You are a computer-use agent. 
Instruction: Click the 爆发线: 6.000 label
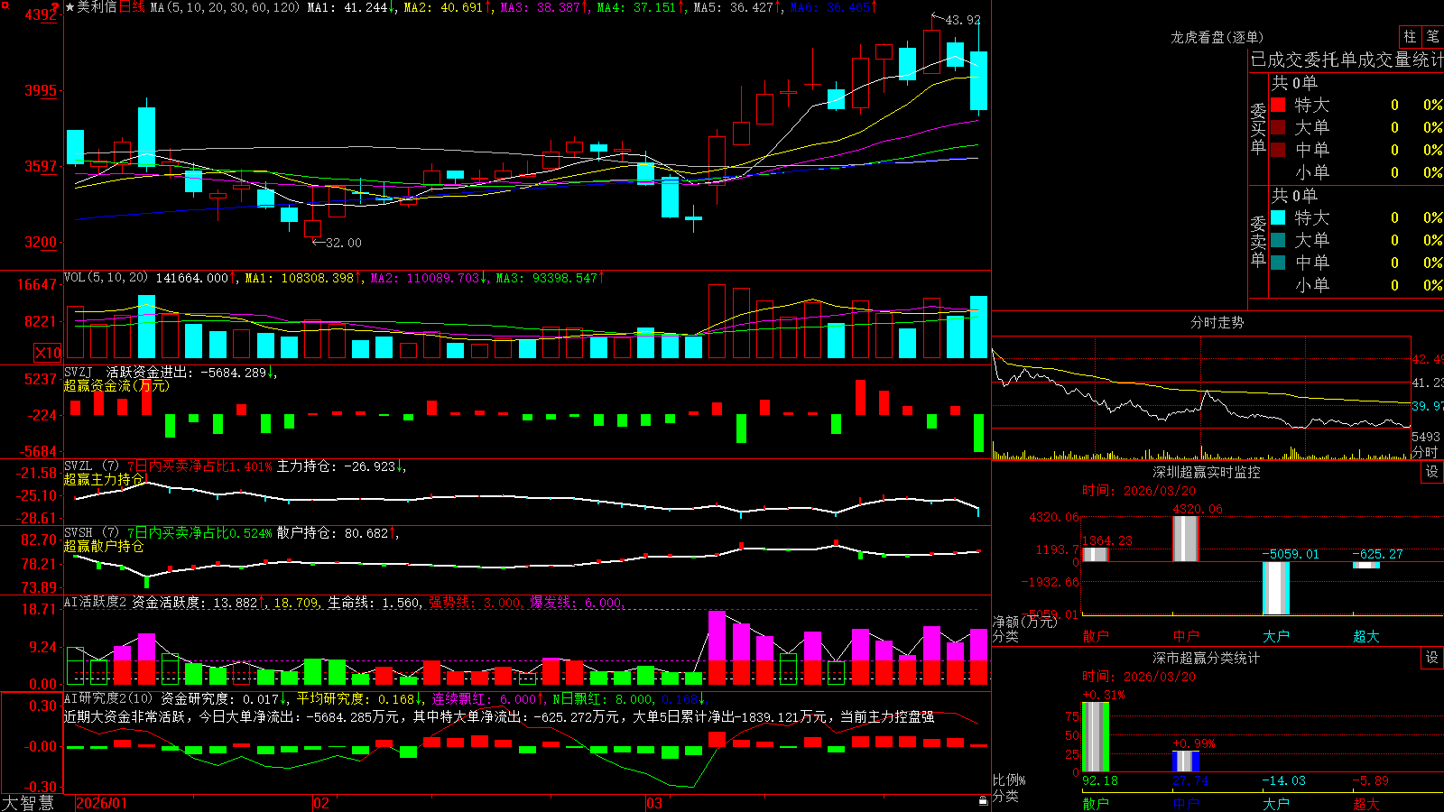point(576,603)
